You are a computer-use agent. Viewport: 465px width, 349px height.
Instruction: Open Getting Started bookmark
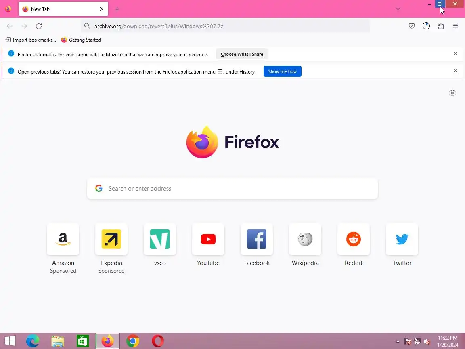pos(81,40)
